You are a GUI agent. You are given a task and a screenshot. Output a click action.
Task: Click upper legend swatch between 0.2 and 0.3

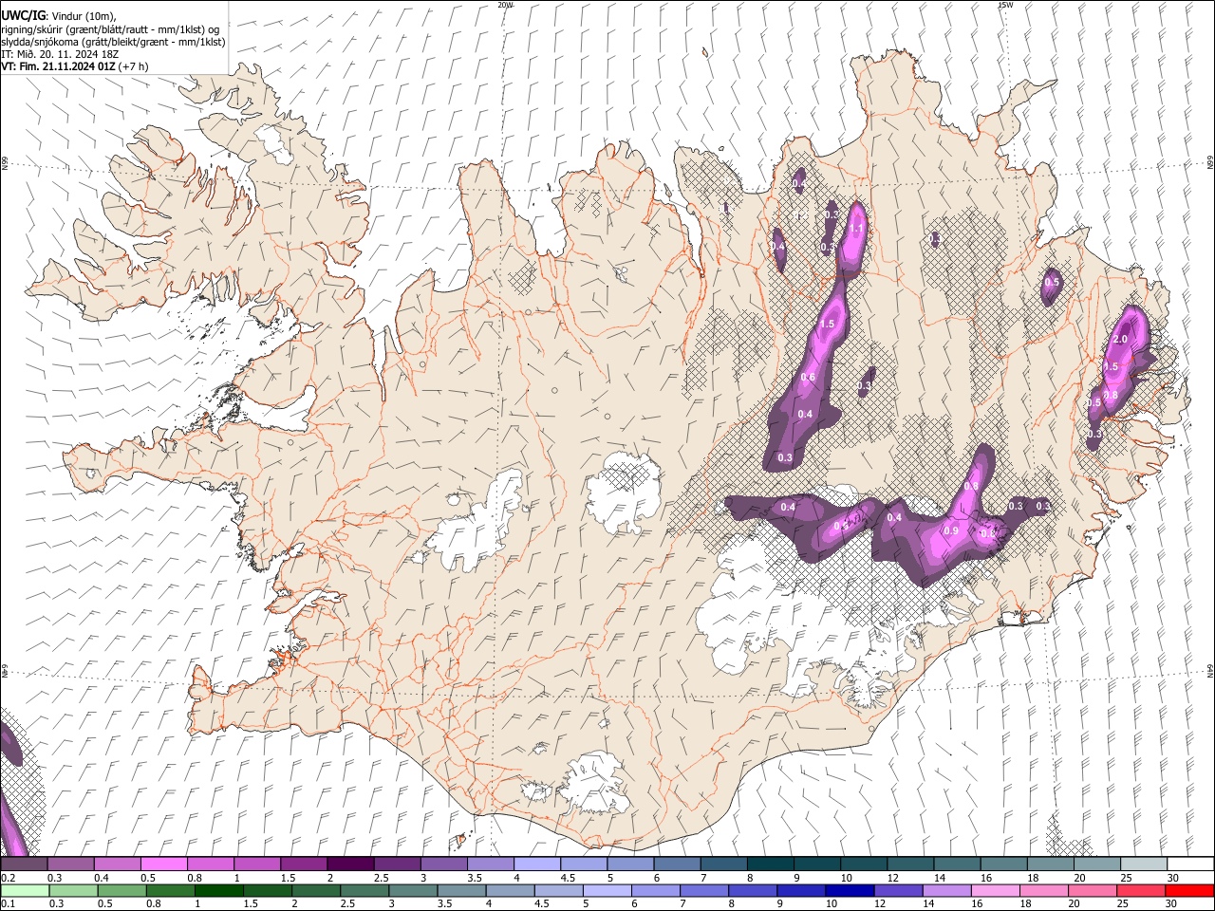(25, 865)
